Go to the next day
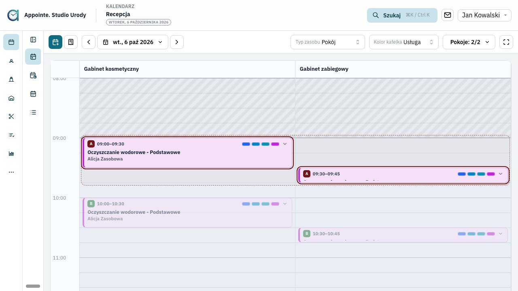This screenshot has width=518, height=291. pos(177,42)
